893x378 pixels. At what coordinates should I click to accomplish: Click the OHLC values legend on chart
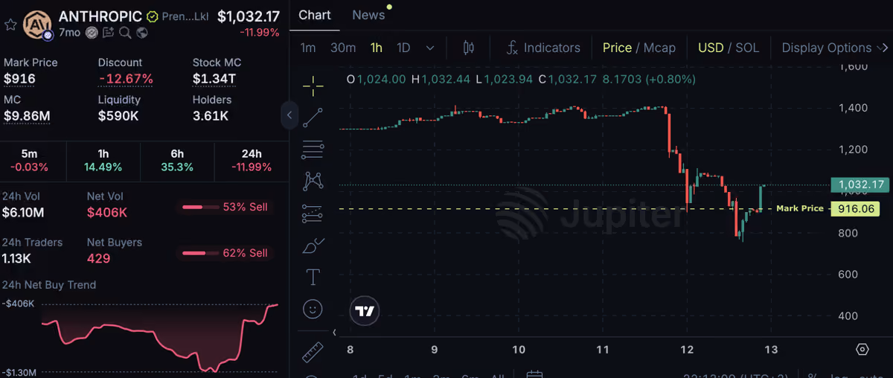[x=521, y=79]
